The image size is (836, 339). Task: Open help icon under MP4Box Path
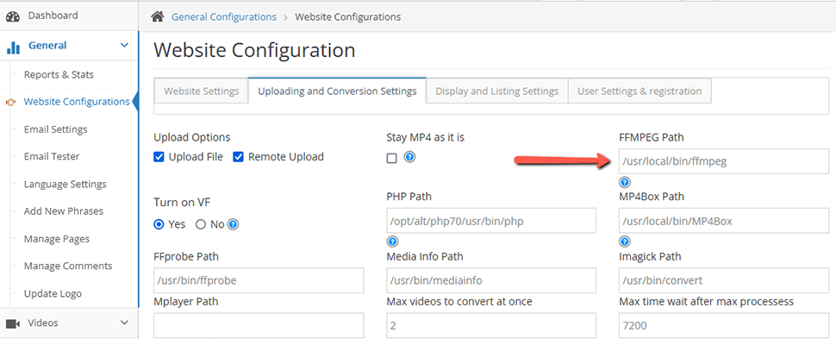(625, 242)
